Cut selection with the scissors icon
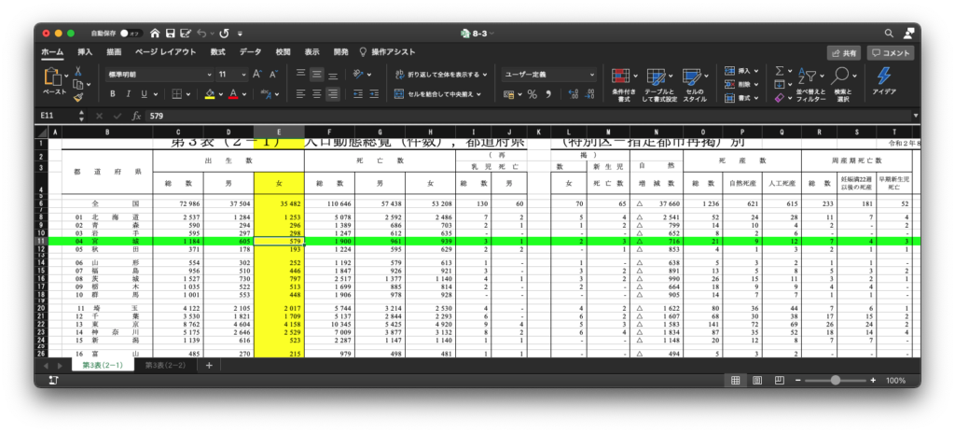This screenshot has width=955, height=433. pos(78,71)
